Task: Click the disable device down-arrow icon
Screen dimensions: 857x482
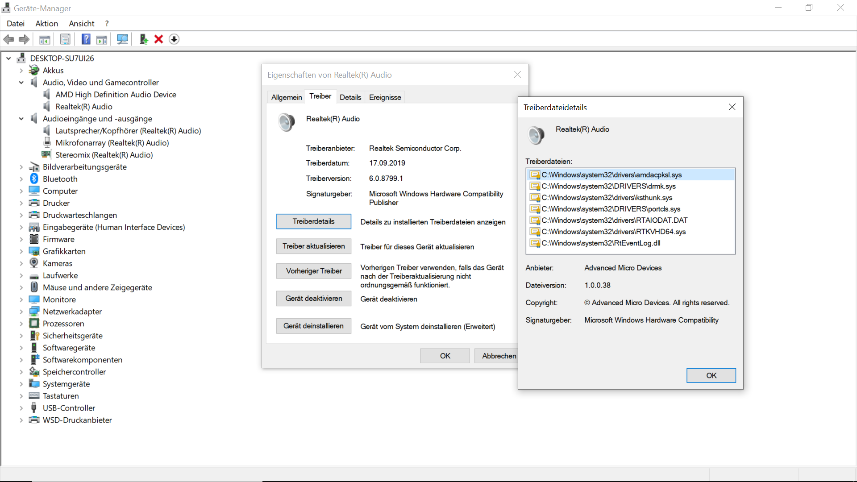Action: pos(174,39)
